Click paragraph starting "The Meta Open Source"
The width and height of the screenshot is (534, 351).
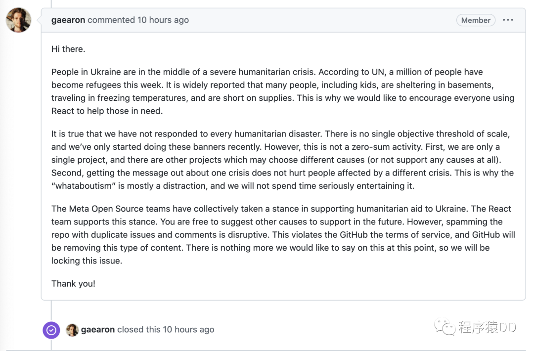click(x=283, y=234)
